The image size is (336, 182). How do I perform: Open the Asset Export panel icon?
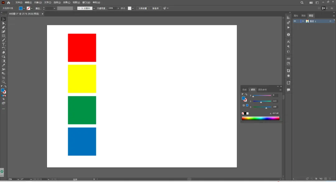point(288,83)
